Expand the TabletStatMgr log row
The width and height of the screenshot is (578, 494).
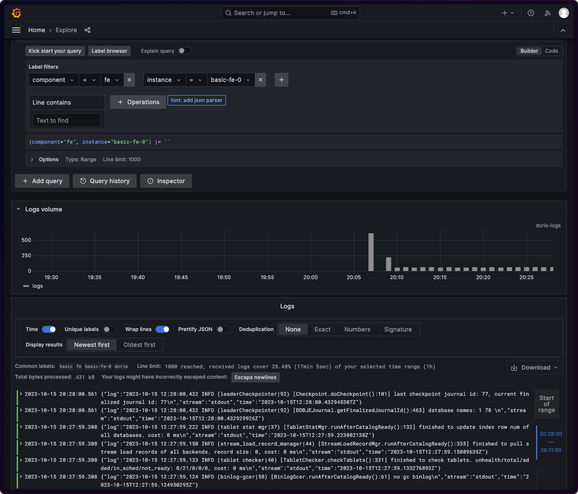(21, 427)
